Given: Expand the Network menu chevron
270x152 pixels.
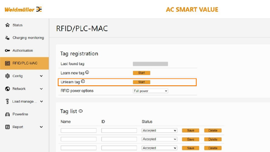Looking at the screenshot, I should tap(41, 89).
